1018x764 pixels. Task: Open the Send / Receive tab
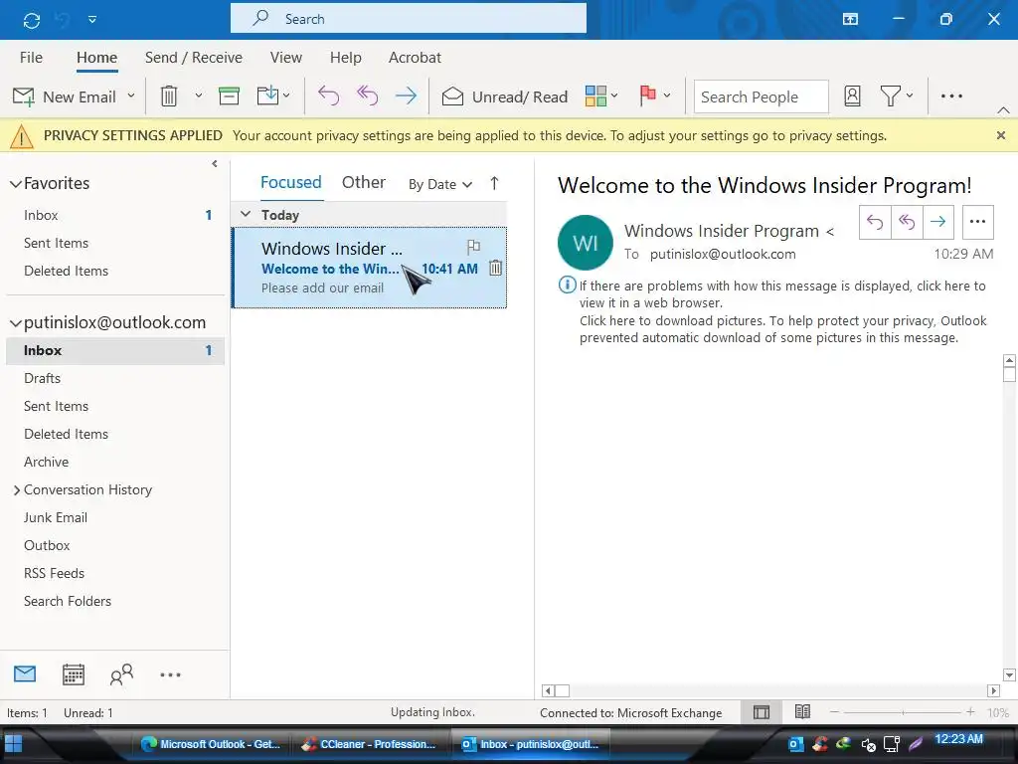coord(194,57)
